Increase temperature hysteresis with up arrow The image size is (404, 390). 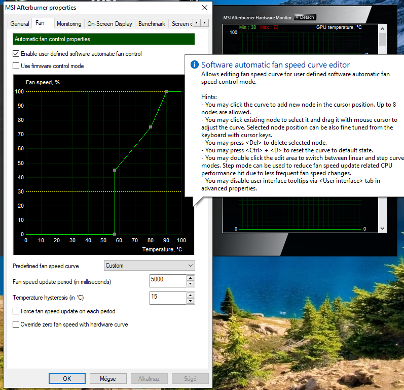coord(191,295)
